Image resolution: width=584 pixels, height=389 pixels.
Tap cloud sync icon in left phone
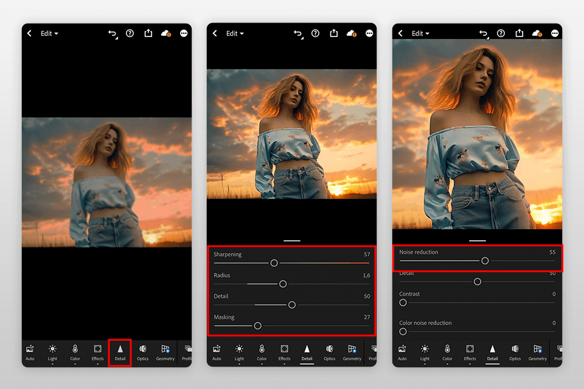tap(165, 33)
